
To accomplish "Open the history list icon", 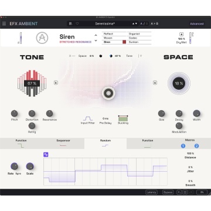I will (x=185, y=192).
